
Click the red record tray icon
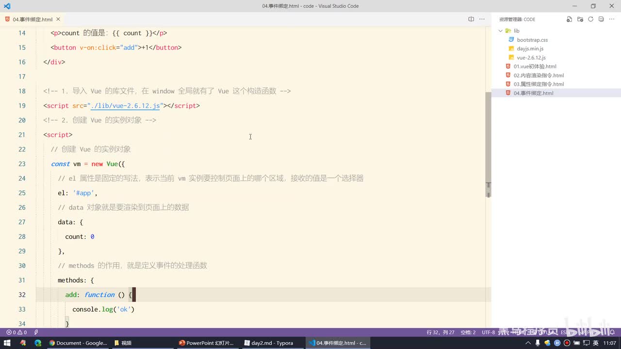[x=567, y=343]
